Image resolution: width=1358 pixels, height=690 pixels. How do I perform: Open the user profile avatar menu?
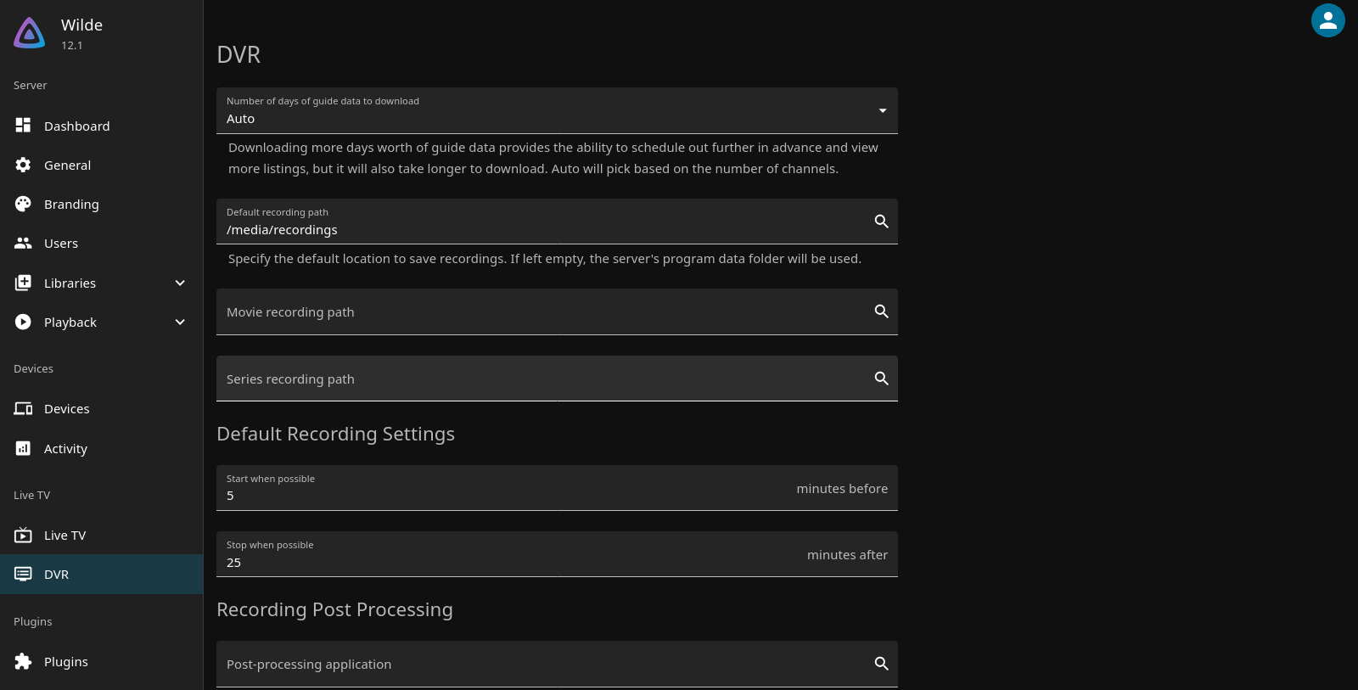click(1328, 20)
